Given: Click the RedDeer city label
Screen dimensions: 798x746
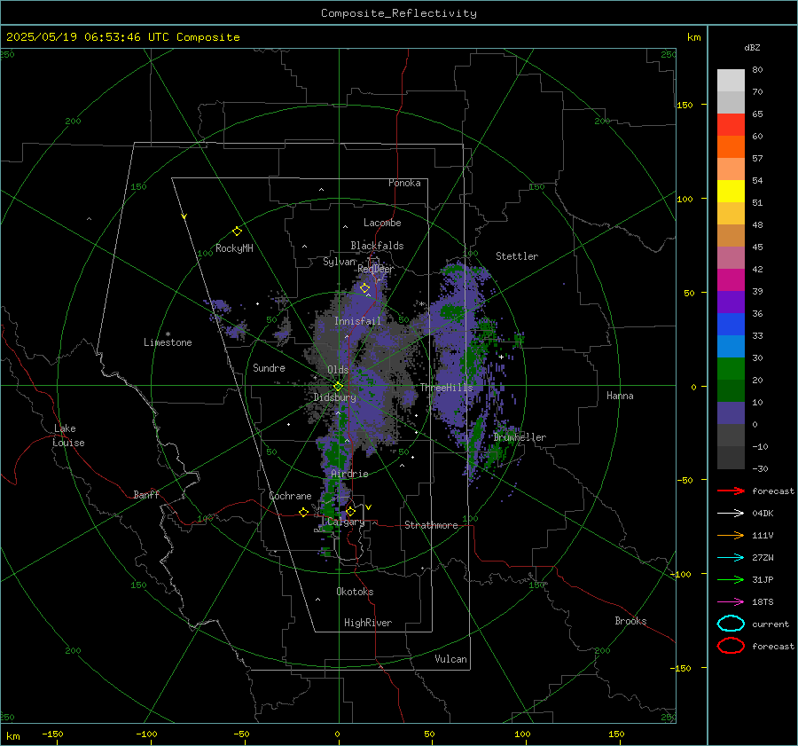Looking at the screenshot, I should [376, 269].
